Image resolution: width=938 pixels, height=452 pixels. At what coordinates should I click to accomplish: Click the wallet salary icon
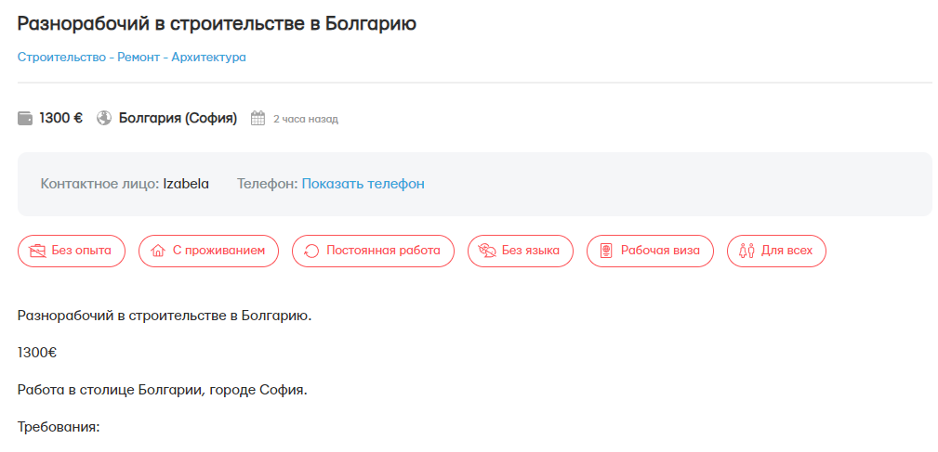click(25, 119)
